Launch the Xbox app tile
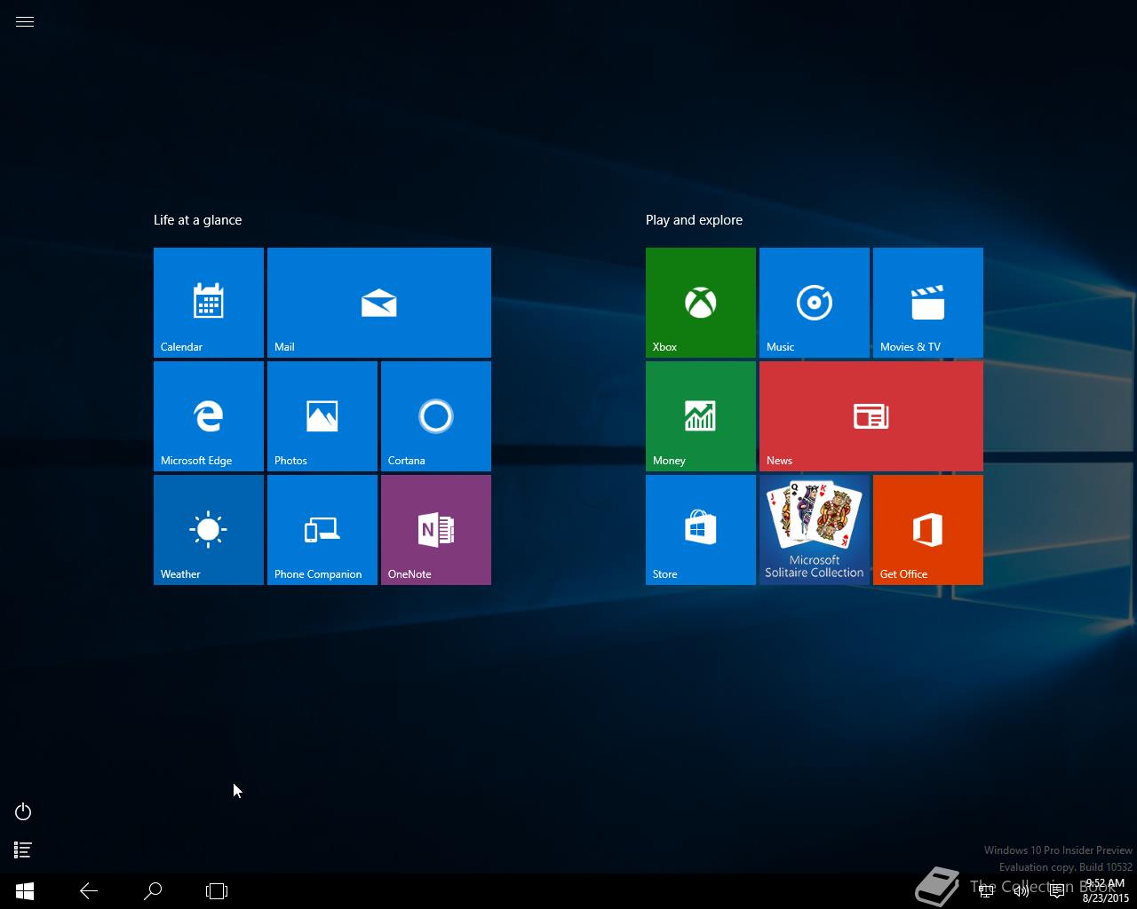 pyautogui.click(x=700, y=302)
